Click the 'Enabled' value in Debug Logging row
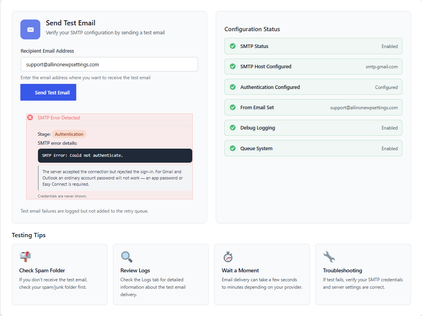The height and width of the screenshot is (316, 422). click(390, 128)
